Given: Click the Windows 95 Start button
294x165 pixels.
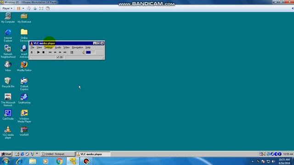Looking at the screenshot, I should (6, 154).
